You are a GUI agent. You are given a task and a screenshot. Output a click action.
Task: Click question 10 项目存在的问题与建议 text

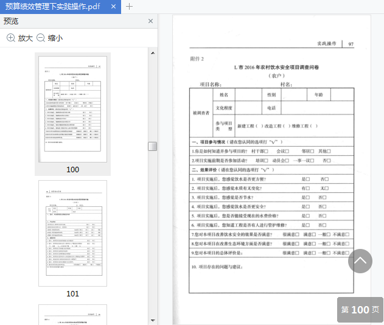[217, 267]
